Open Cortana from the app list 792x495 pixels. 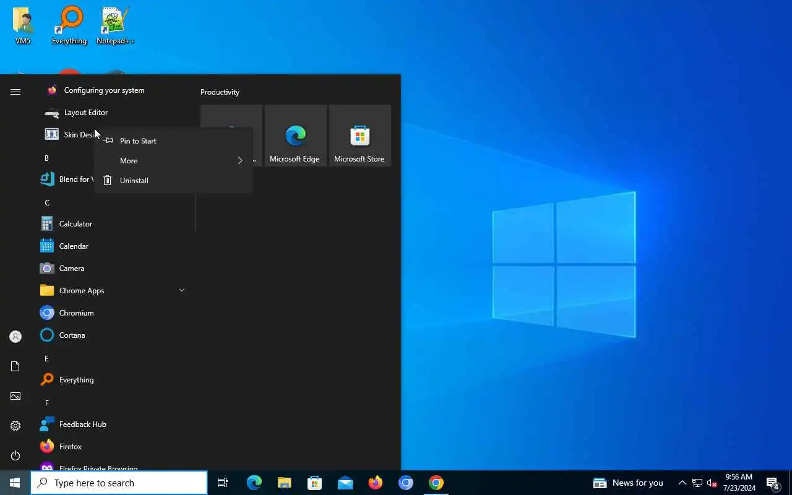point(113,335)
